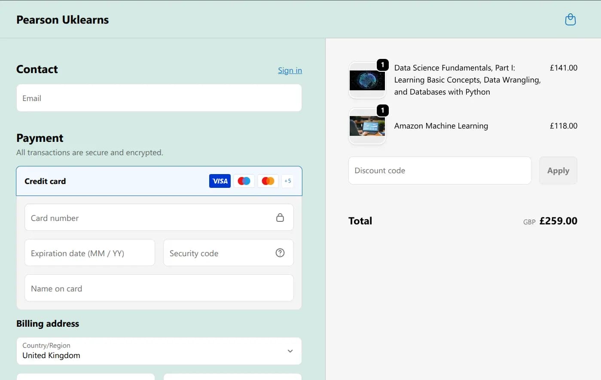Select the Credit card payment option
Viewport: 601px width, 380px height.
tap(159, 181)
